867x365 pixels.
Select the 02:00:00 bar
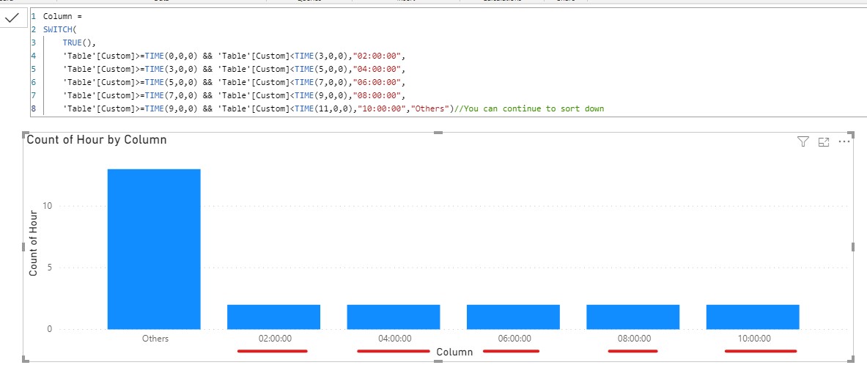click(x=273, y=317)
